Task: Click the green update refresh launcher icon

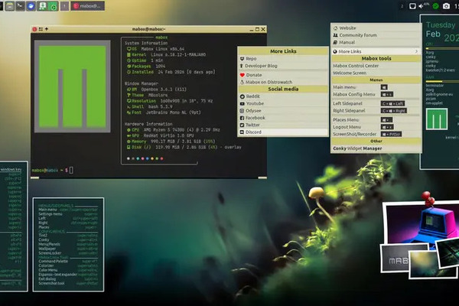Action: coord(53,6)
